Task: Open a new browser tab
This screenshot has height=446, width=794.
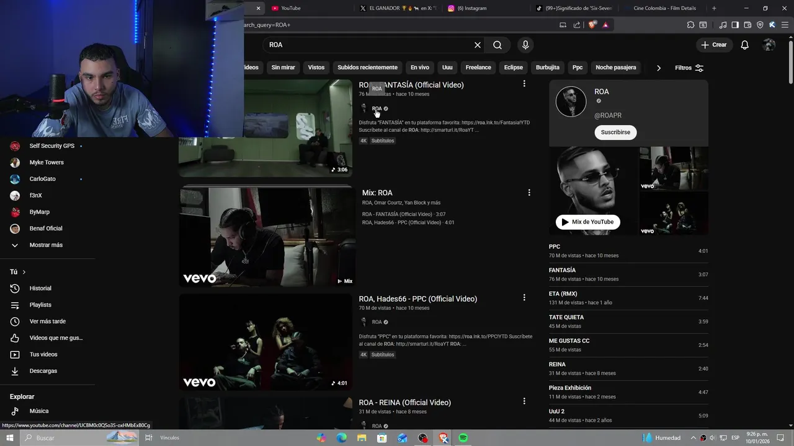Action: 714,8
